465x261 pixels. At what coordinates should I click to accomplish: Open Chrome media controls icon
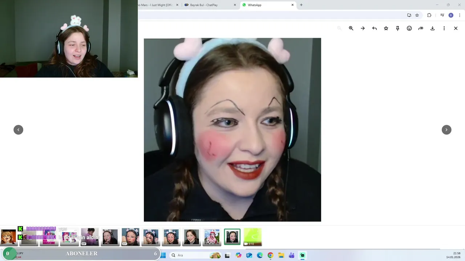442,15
